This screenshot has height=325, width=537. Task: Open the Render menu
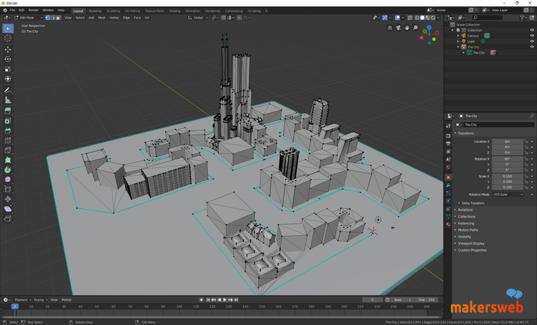point(33,10)
